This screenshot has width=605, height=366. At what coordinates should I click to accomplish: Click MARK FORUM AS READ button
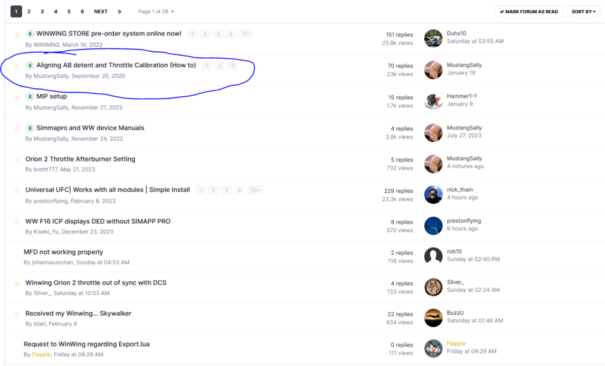point(529,11)
